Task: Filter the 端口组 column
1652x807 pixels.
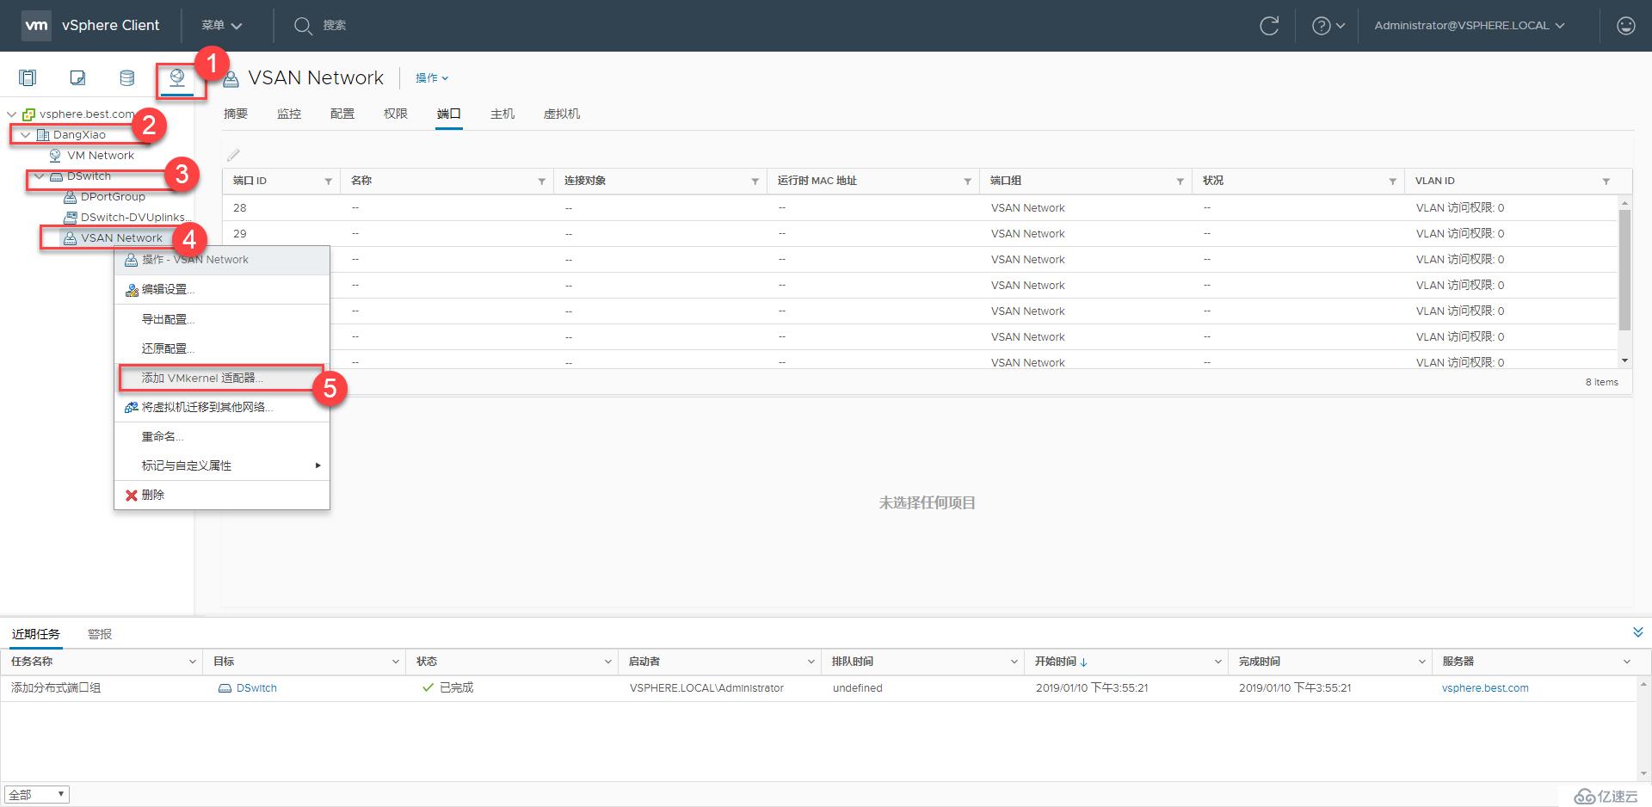Action: (1180, 181)
